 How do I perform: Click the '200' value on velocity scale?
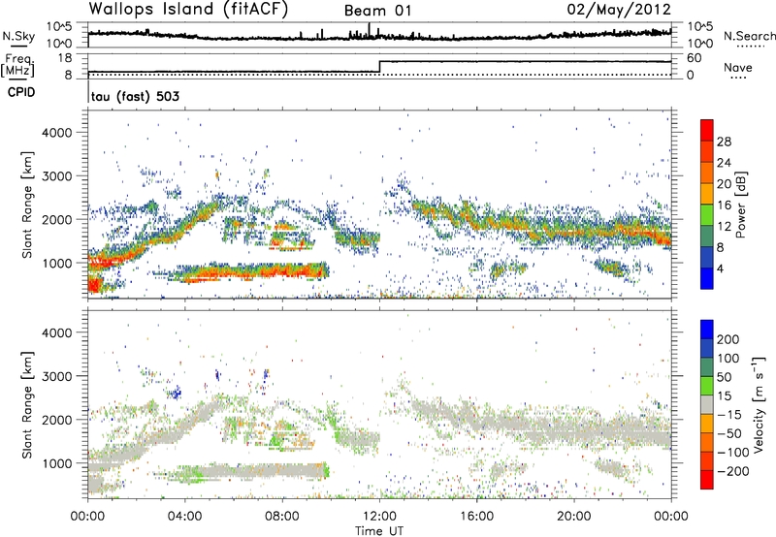tap(728, 339)
